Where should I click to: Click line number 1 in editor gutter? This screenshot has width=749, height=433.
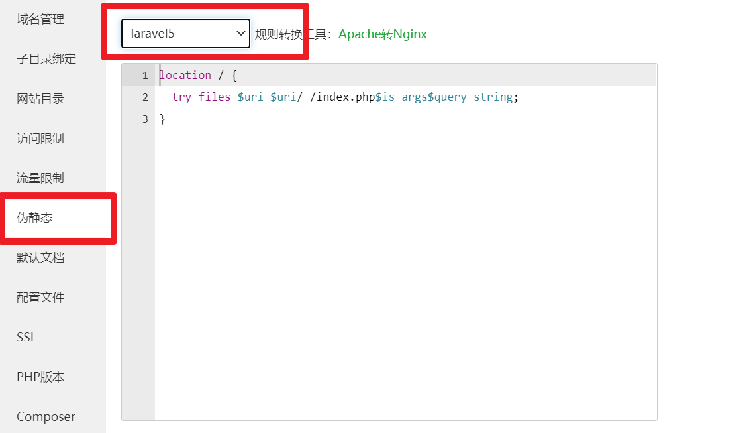[x=144, y=76]
